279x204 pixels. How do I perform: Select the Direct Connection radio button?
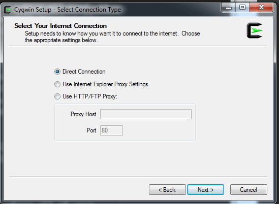point(57,72)
